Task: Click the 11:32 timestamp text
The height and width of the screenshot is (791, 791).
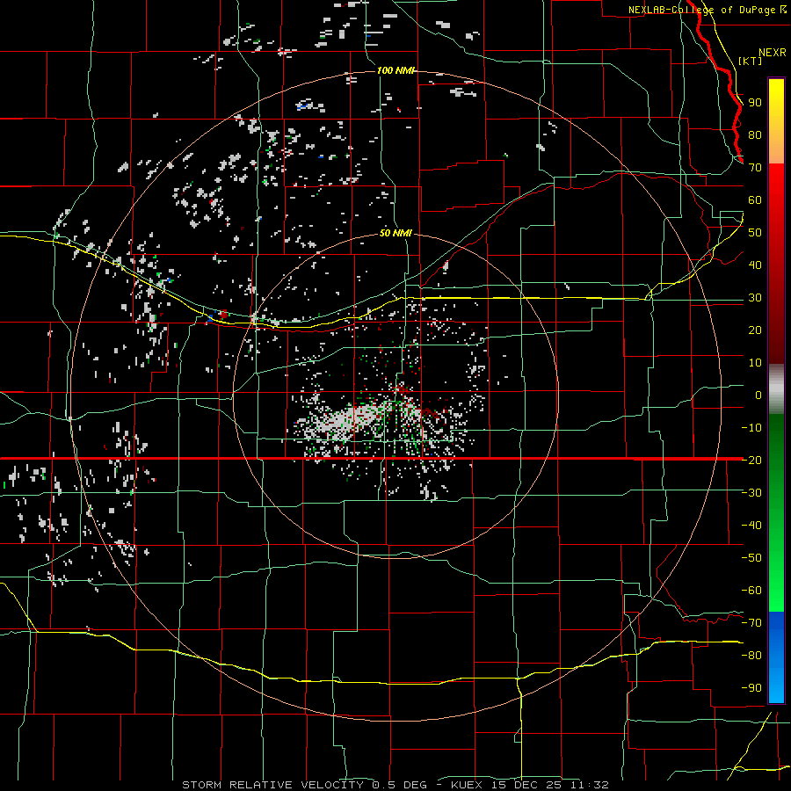Action: click(x=589, y=785)
